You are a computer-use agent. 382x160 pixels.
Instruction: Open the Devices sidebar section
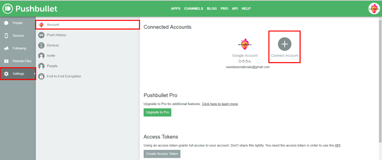point(18,36)
